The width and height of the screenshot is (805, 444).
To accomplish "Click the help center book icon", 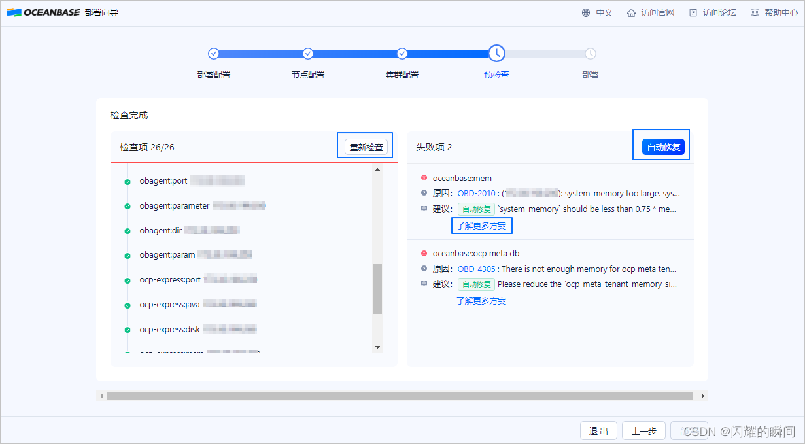I will pyautogui.click(x=755, y=12).
